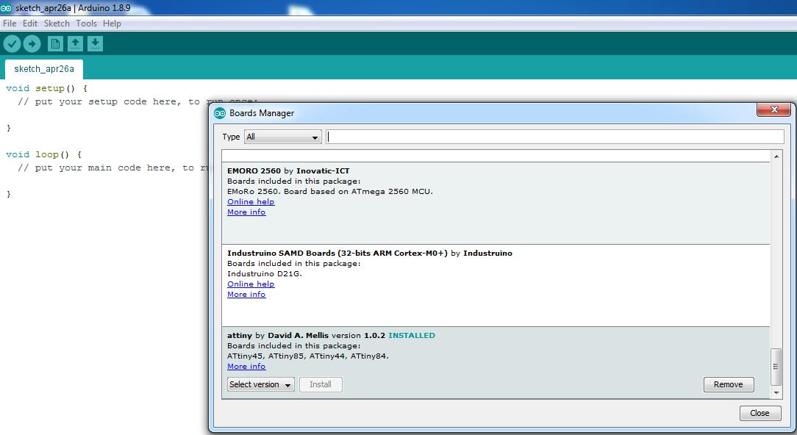Viewport: 797px width, 435px height.
Task: Open More info link for Industruino SAMD
Action: point(246,294)
